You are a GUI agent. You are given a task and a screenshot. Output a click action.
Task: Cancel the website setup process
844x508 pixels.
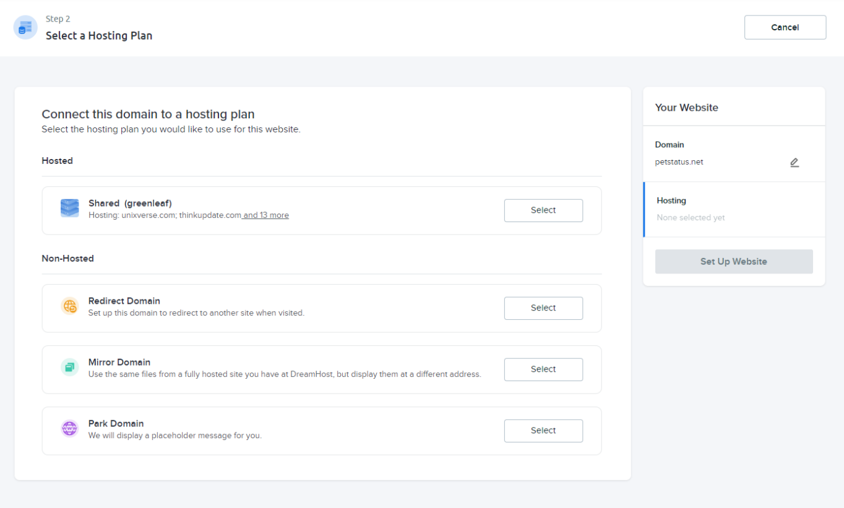(785, 27)
